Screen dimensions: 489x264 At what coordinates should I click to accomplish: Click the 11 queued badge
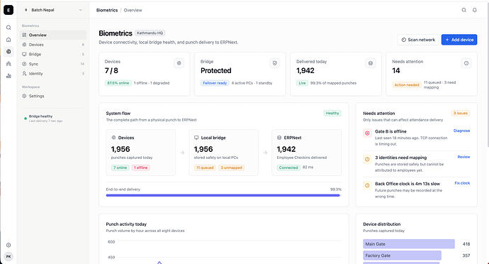[x=205, y=167]
